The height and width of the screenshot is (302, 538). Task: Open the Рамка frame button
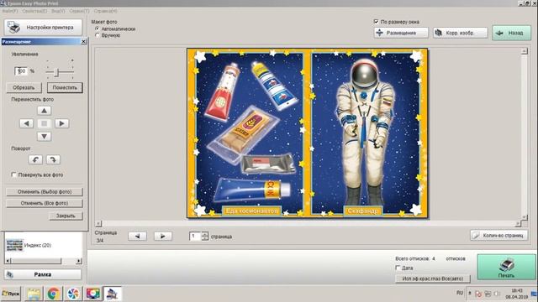[43, 274]
